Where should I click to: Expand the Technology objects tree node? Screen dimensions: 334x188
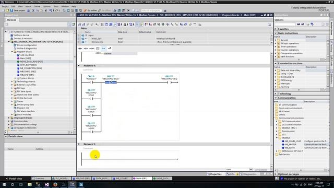12,81
